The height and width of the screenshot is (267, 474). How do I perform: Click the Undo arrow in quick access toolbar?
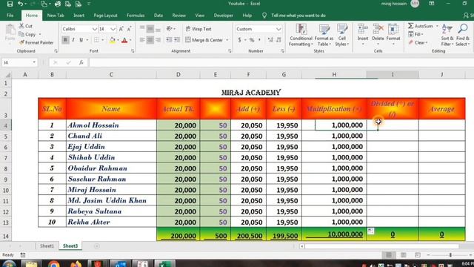coord(20,4)
